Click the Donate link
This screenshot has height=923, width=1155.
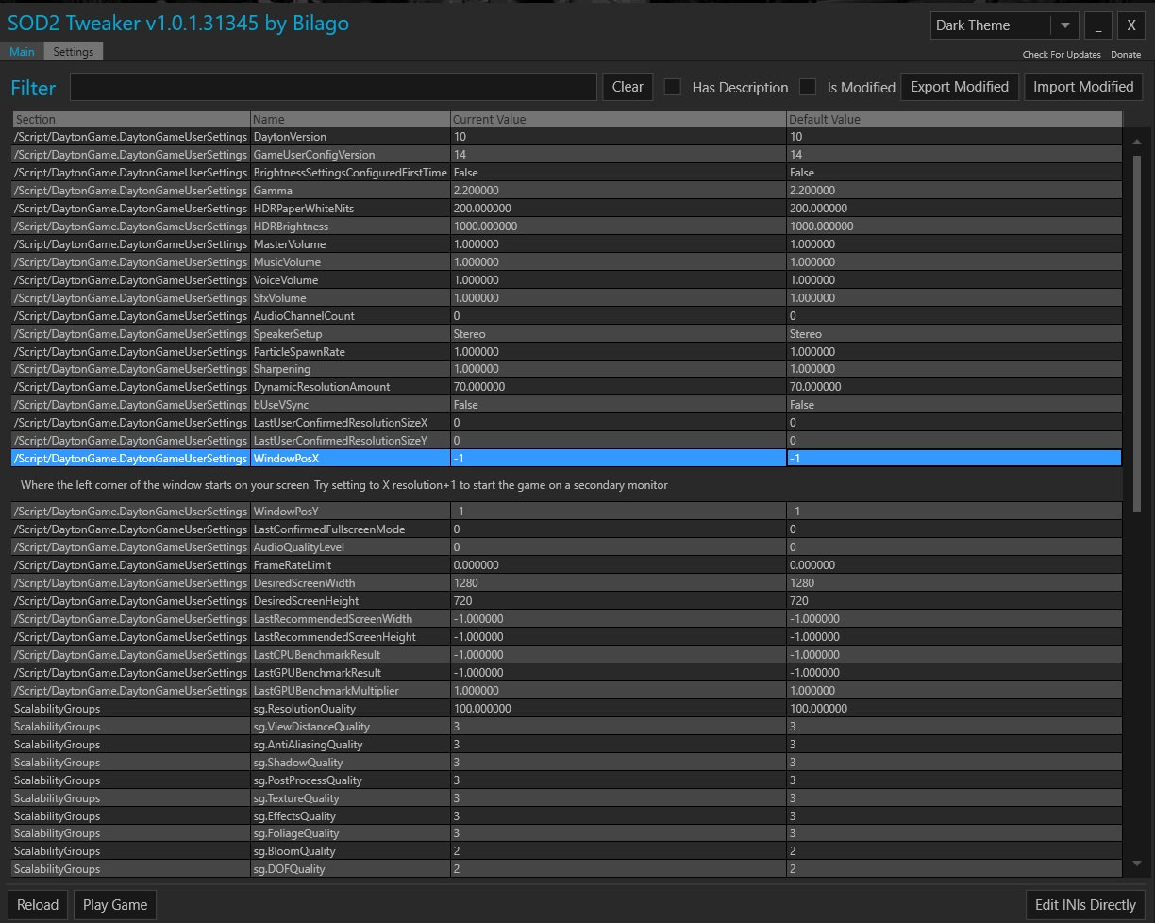click(1126, 55)
